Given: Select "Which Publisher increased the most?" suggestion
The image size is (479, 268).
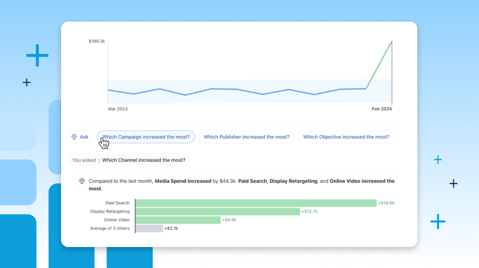Looking at the screenshot, I should [x=246, y=137].
